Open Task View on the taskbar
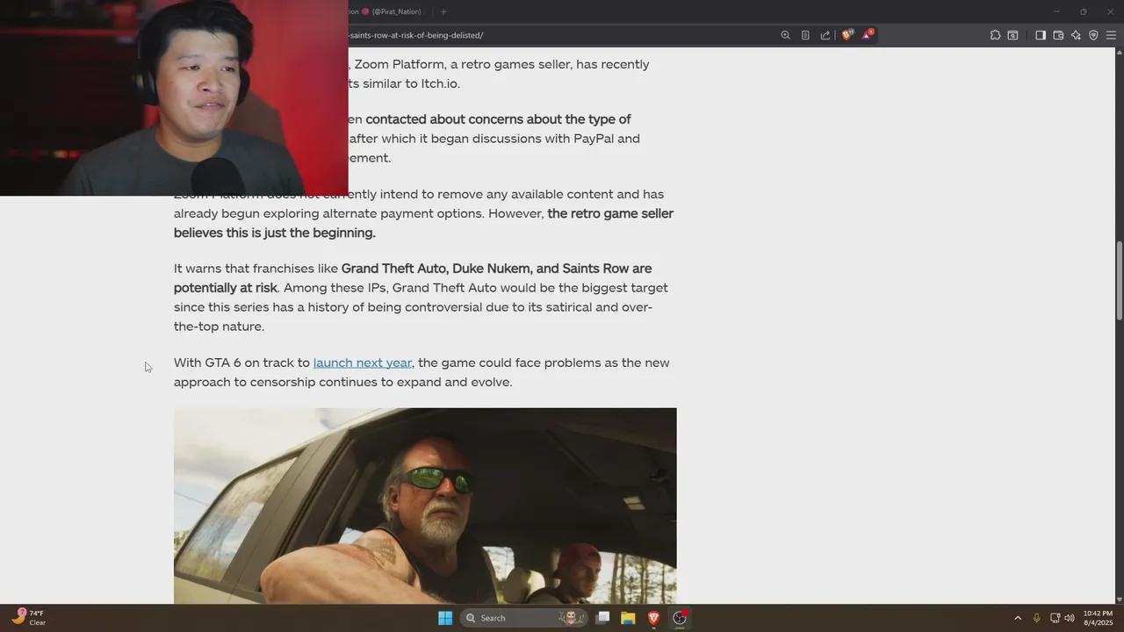The height and width of the screenshot is (632, 1124). pos(602,618)
